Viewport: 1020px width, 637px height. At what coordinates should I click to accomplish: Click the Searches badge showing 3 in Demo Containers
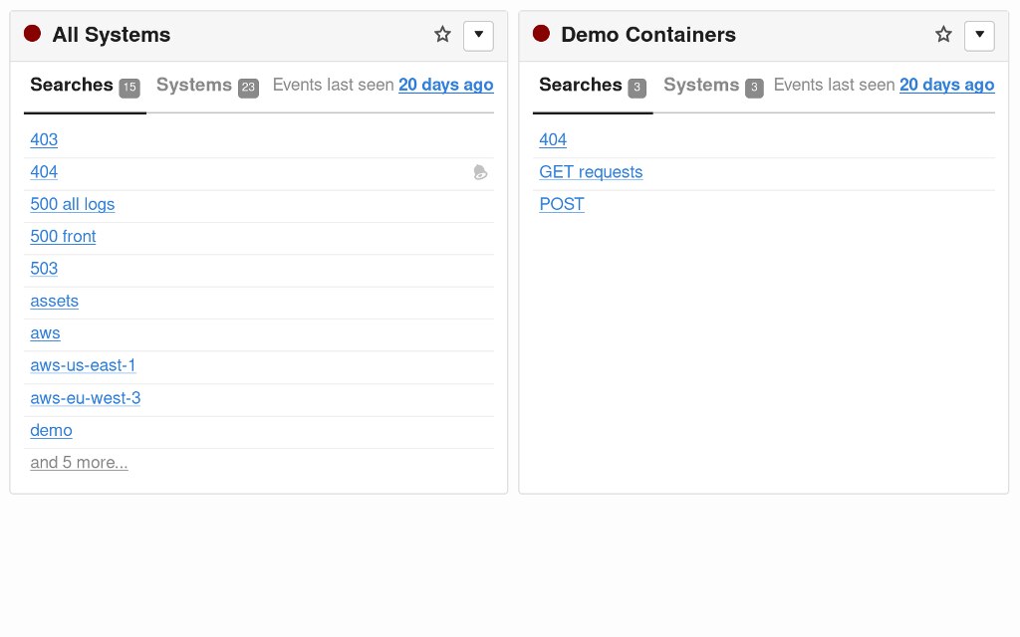636,88
